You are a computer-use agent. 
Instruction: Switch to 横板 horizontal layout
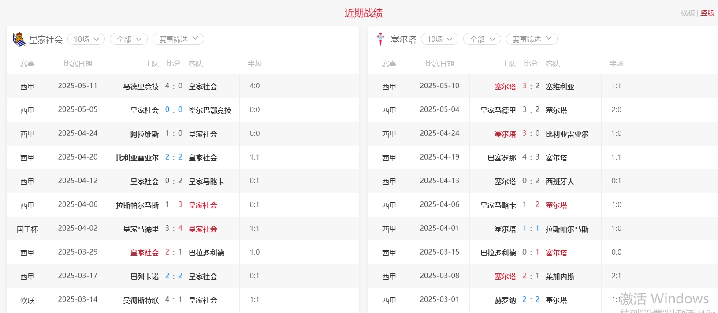click(687, 13)
